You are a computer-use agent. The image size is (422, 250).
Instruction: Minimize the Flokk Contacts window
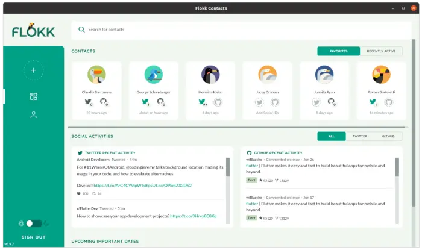(x=393, y=8)
